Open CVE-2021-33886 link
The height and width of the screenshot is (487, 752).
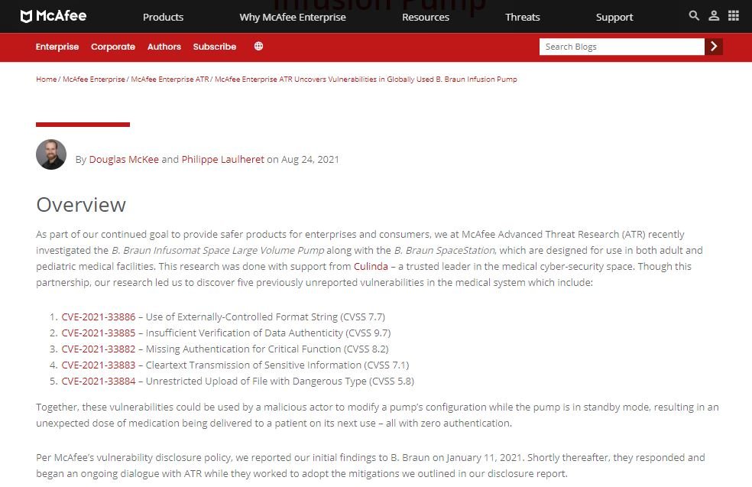99,317
